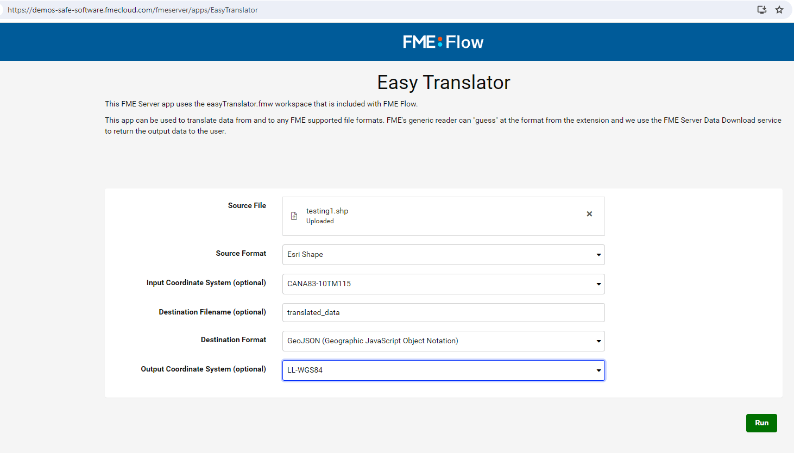
Task: Click the Easy Translator heading
Action: point(444,83)
